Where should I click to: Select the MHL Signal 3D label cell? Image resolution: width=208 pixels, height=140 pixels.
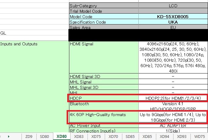tap(103, 87)
